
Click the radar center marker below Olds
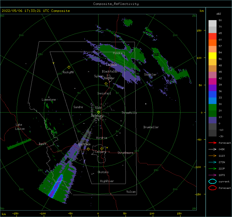[98, 112]
